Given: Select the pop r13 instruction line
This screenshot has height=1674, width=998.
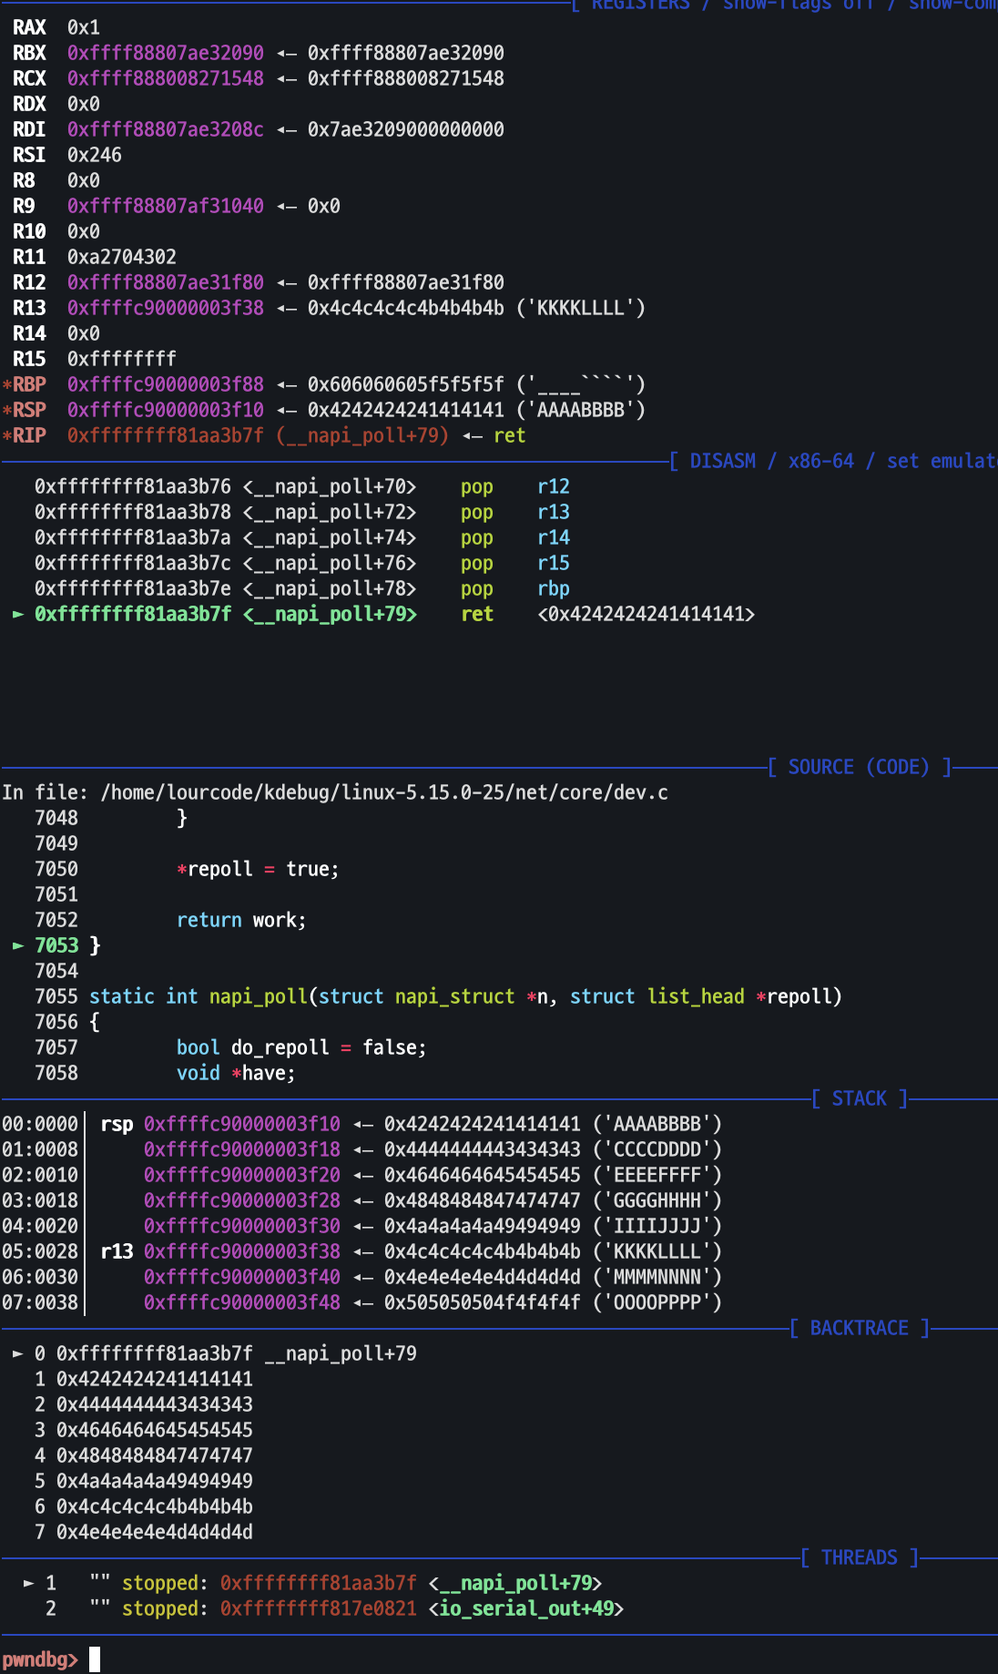Looking at the screenshot, I should (x=302, y=512).
